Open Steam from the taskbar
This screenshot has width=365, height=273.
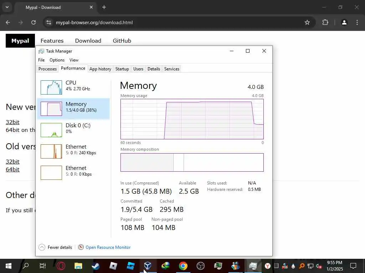96,266
